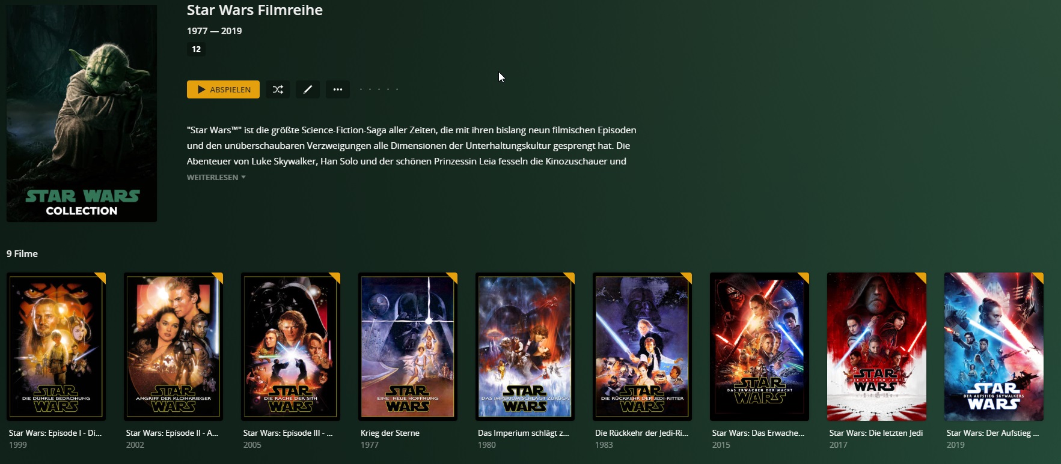Open Episode I Die dunkle Bedrohung poster
This screenshot has height=464, width=1061.
click(x=56, y=346)
